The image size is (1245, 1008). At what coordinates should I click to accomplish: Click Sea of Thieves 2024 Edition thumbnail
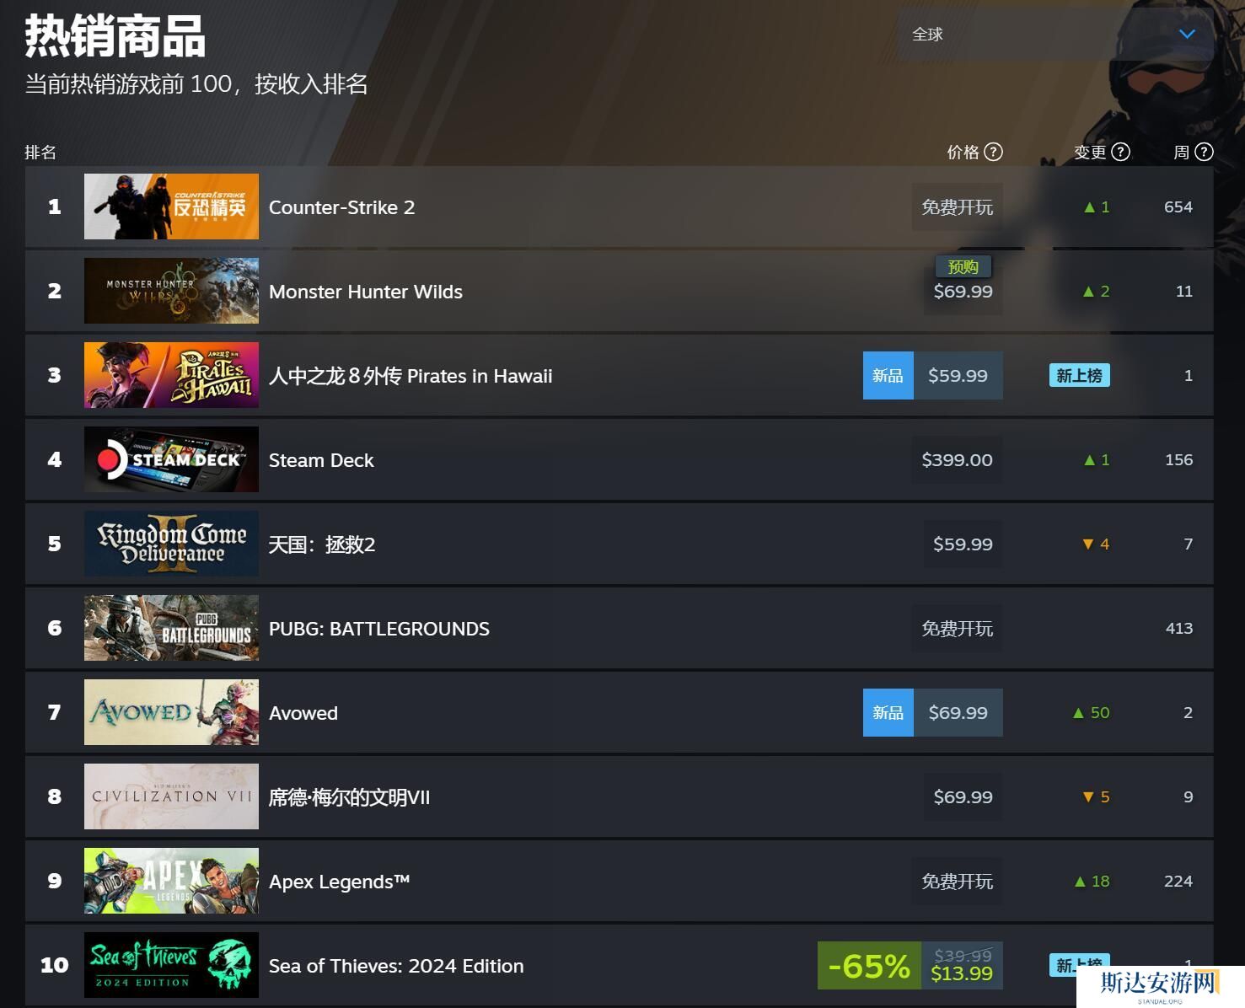click(x=171, y=965)
